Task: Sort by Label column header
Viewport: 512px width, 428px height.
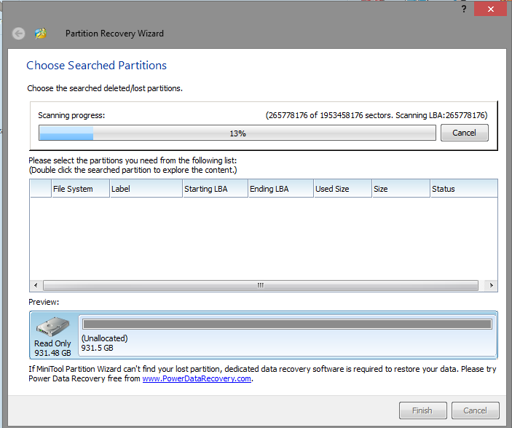Action: coord(146,189)
